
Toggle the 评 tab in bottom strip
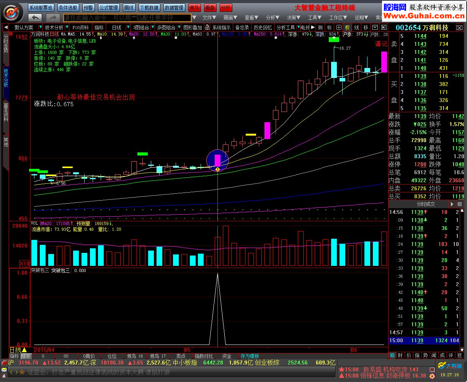pyautogui.click(x=451, y=355)
